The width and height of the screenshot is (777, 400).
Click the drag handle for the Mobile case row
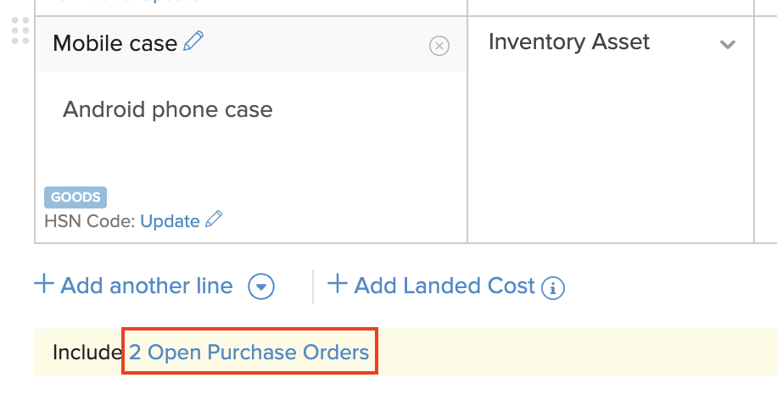coord(20,36)
